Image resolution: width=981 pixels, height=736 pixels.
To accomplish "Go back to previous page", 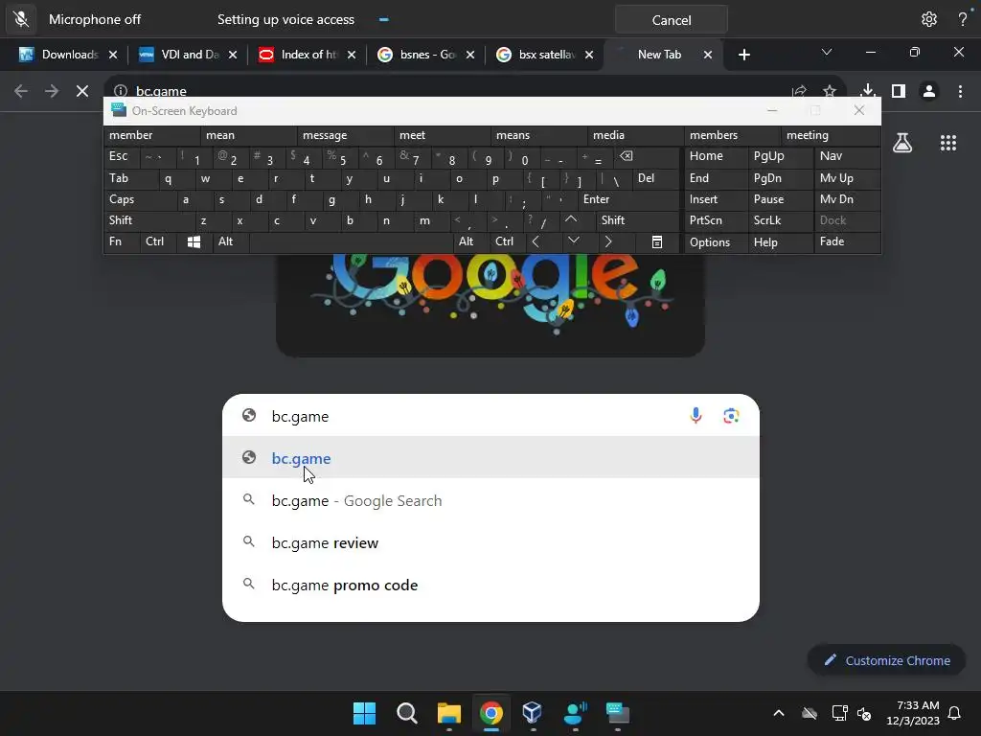I will (21, 91).
